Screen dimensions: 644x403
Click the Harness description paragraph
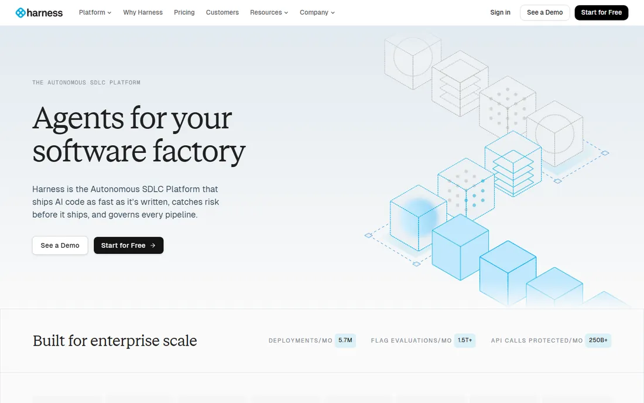pos(126,201)
